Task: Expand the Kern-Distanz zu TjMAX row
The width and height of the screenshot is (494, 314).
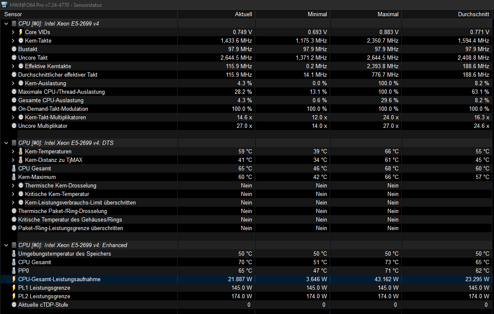Action: click(13, 160)
